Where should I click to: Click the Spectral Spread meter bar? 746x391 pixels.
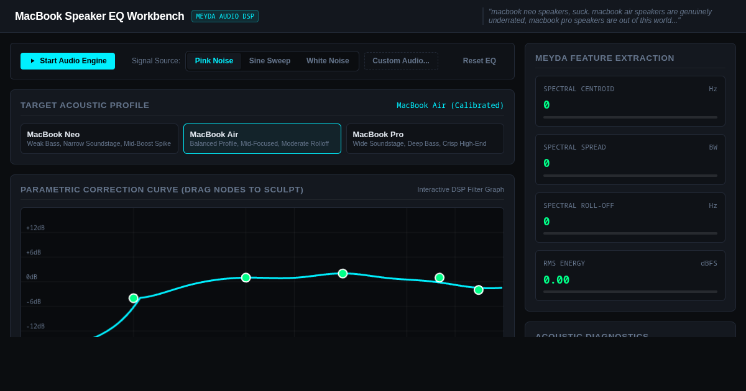(x=630, y=176)
